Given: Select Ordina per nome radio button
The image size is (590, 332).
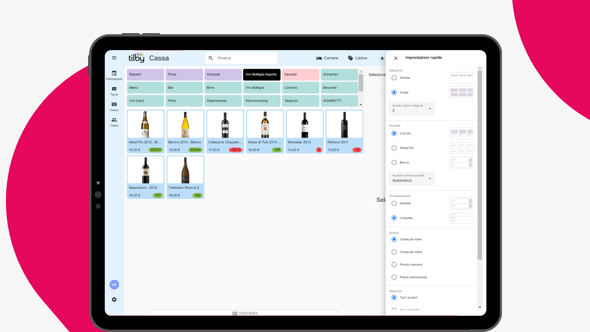Looking at the screenshot, I should 394,239.
